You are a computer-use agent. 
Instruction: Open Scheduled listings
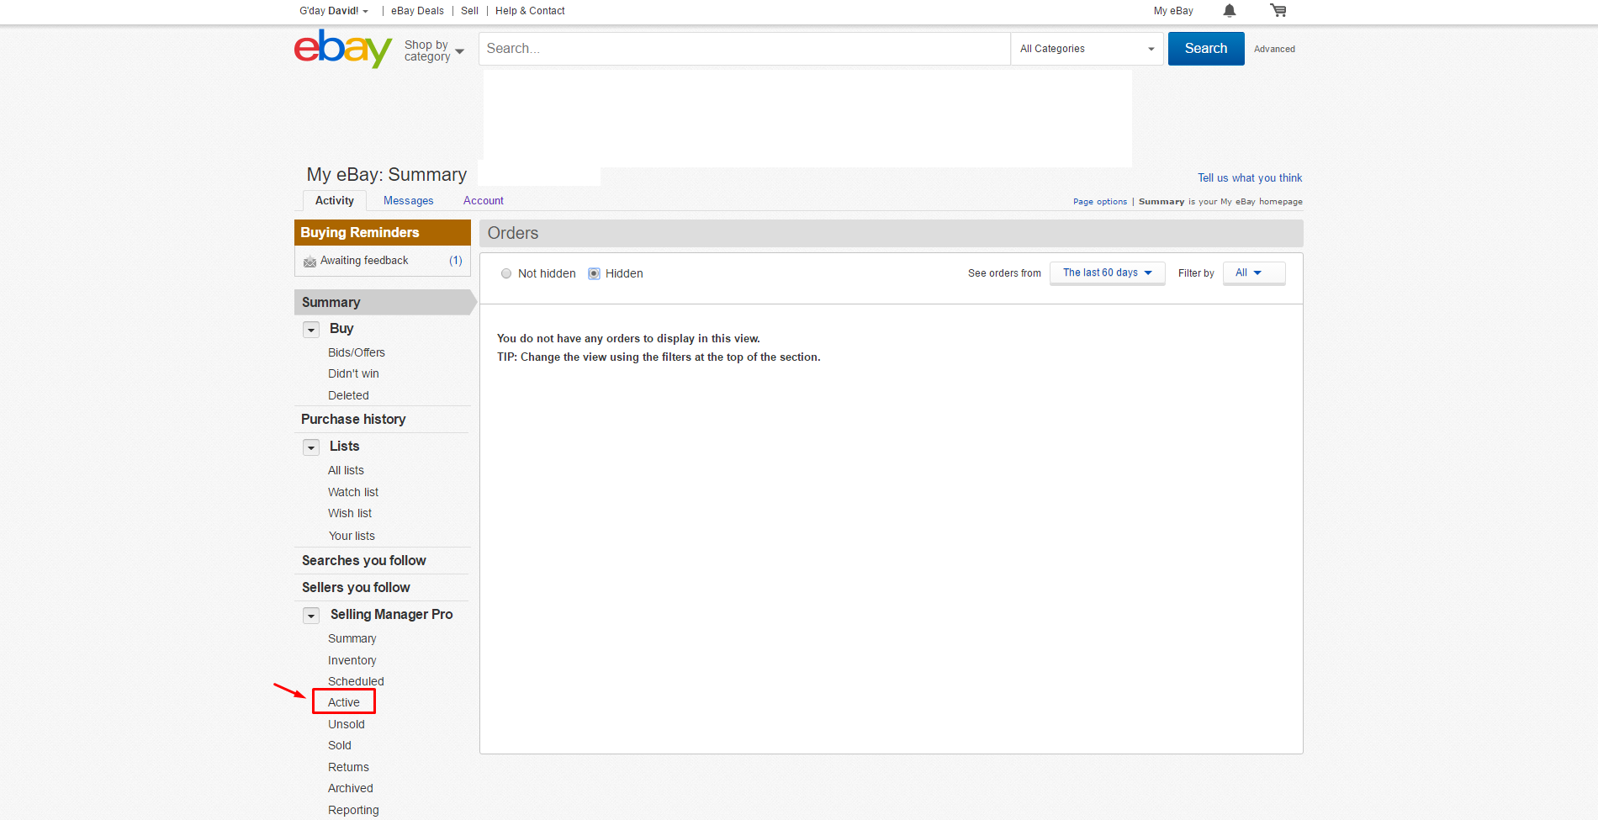[356, 681]
